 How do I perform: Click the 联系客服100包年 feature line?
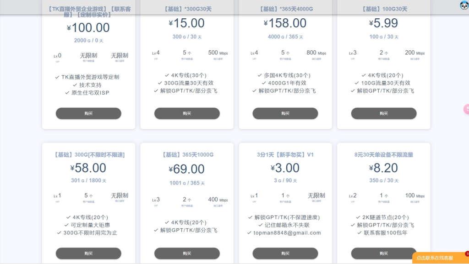[385, 233]
